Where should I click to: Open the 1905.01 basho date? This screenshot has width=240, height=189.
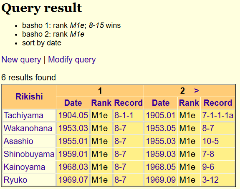(x=161, y=115)
